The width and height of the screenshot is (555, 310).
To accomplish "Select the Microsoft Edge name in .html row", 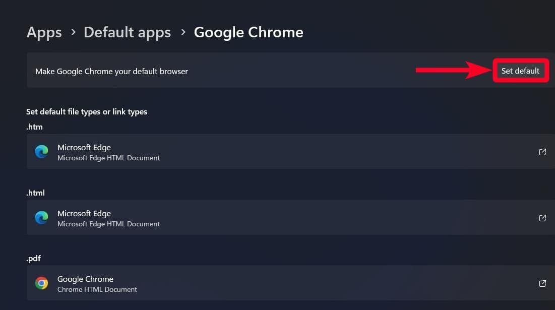I will click(84, 213).
